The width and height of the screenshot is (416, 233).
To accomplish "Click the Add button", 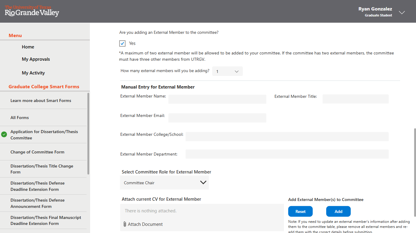I will pyautogui.click(x=338, y=211).
